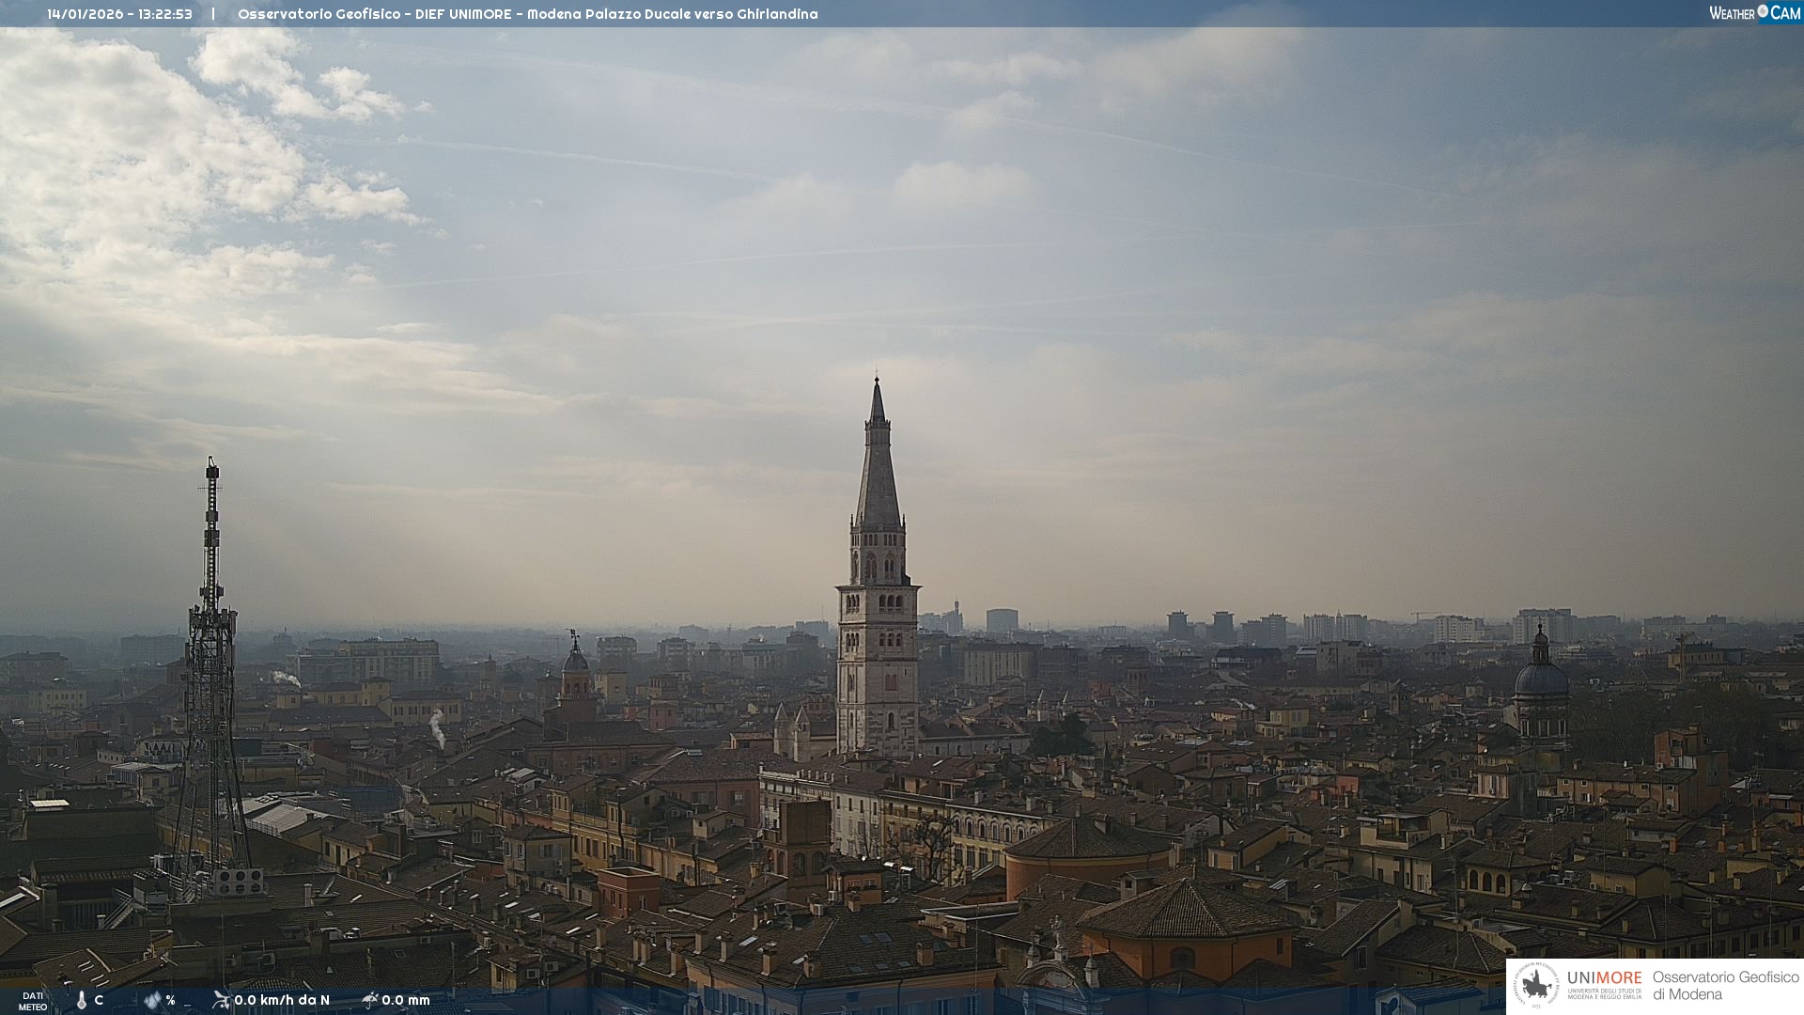Click the temperature C unit label

coord(99,1000)
